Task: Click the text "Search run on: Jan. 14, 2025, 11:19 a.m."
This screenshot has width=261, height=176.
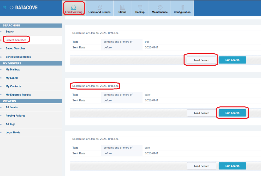Action: coord(95,33)
